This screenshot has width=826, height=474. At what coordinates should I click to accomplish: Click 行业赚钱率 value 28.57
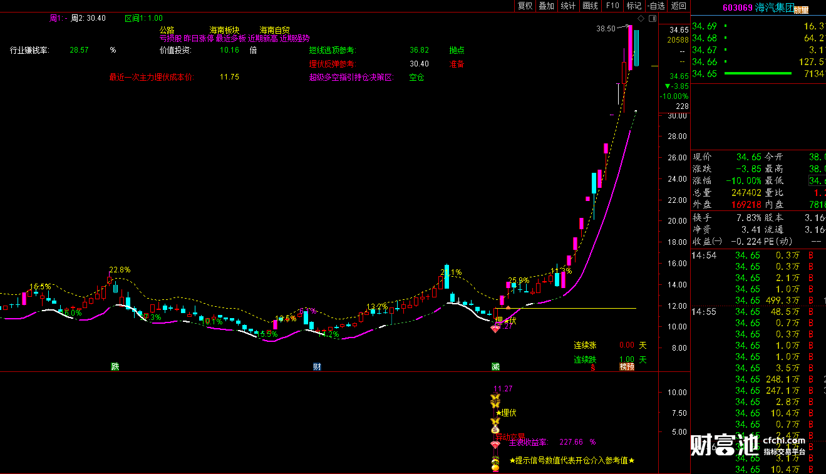coord(79,49)
